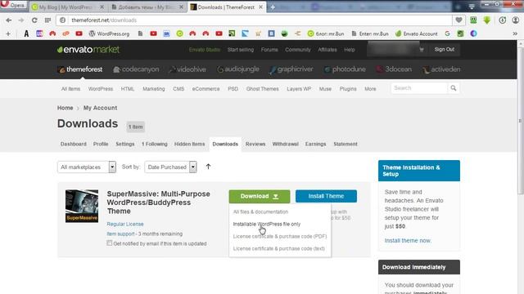The width and height of the screenshot is (524, 294).
Task: Open the eCommerce category menu
Action: tap(206, 89)
